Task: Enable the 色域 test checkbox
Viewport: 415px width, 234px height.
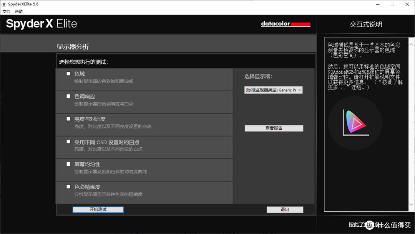Action: tap(68, 73)
